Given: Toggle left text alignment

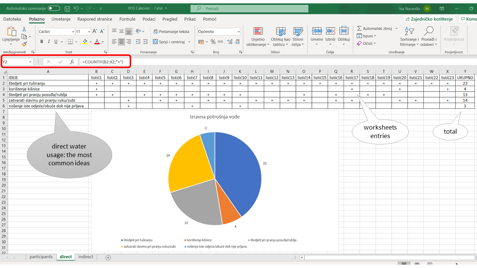Looking at the screenshot, I should (x=114, y=42).
